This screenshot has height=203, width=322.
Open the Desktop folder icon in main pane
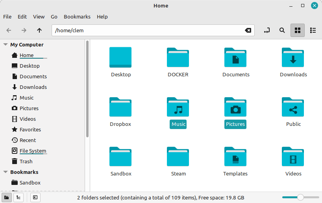coord(120,57)
